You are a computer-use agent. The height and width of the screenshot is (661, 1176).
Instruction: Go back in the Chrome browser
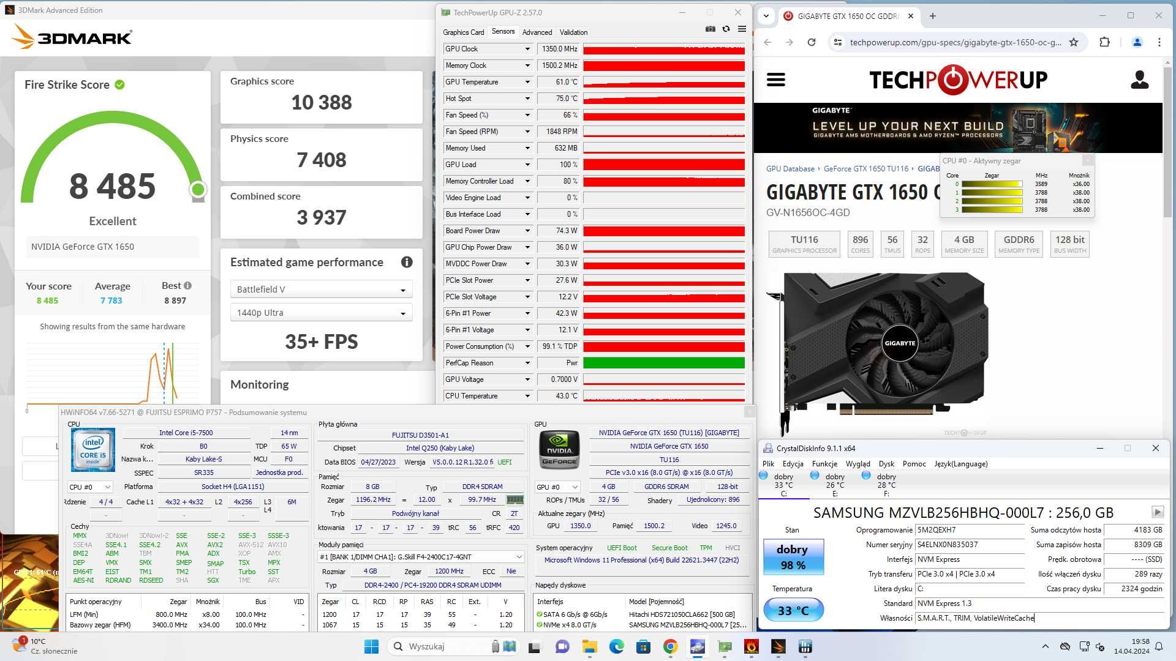[x=768, y=42]
